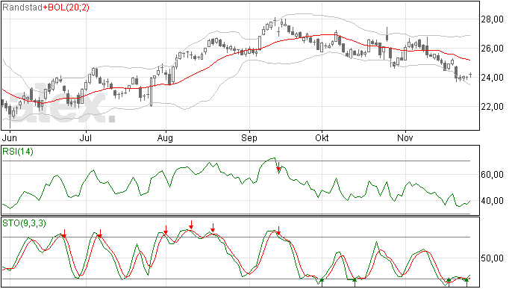Select the Nov month label

point(405,137)
